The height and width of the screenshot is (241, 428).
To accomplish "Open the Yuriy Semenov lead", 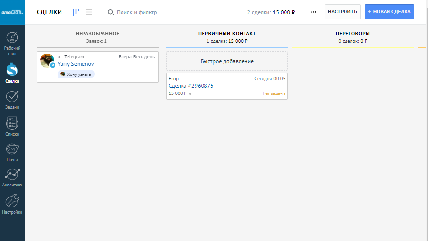I will tap(75, 64).
